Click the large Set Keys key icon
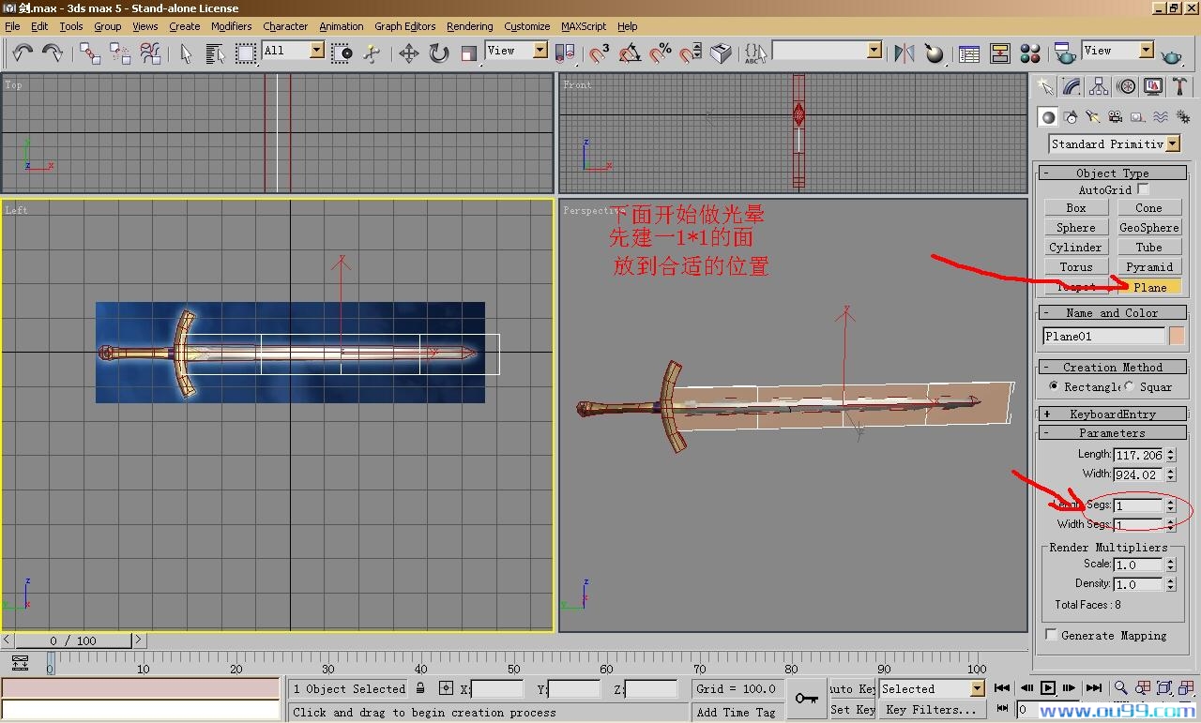The image size is (1201, 723). point(807,699)
